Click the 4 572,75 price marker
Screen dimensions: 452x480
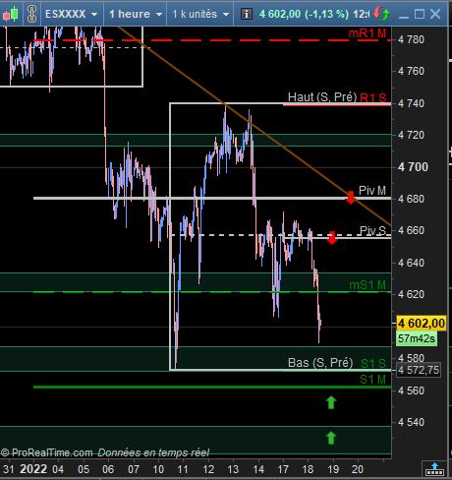(x=419, y=370)
